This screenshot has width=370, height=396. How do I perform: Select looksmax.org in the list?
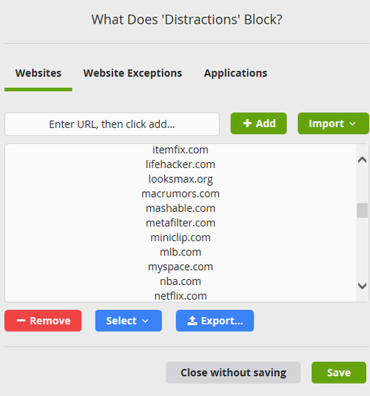coord(181,179)
